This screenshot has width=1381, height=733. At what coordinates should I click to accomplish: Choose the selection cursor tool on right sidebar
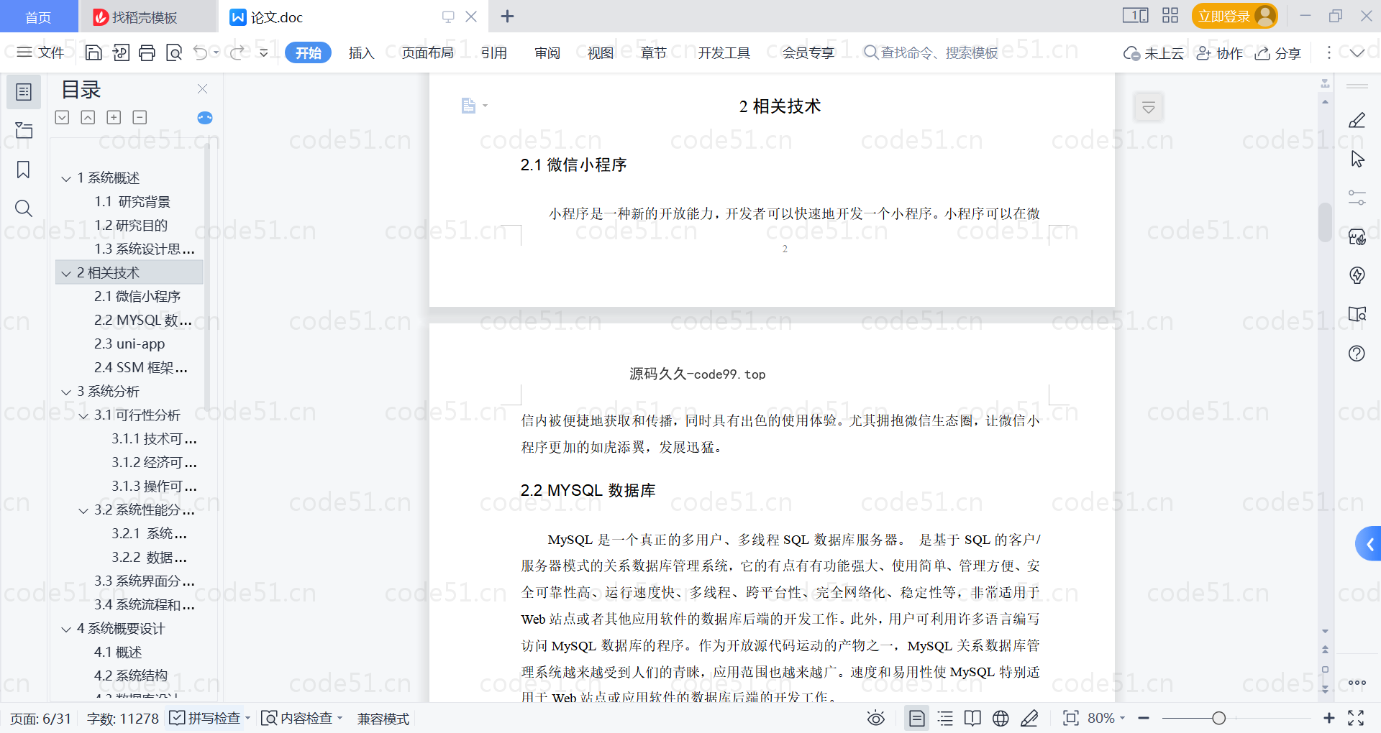(1357, 159)
